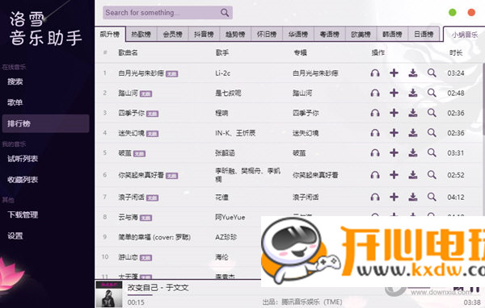This screenshot has width=485, height=308.
Task: Open 设置 in the sidebar
Action: coord(45,235)
